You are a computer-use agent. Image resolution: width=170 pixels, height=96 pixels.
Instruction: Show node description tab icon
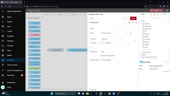pyautogui.click(x=133, y=22)
